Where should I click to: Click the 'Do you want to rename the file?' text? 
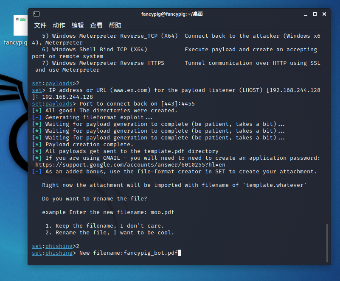pyautogui.click(x=95, y=199)
